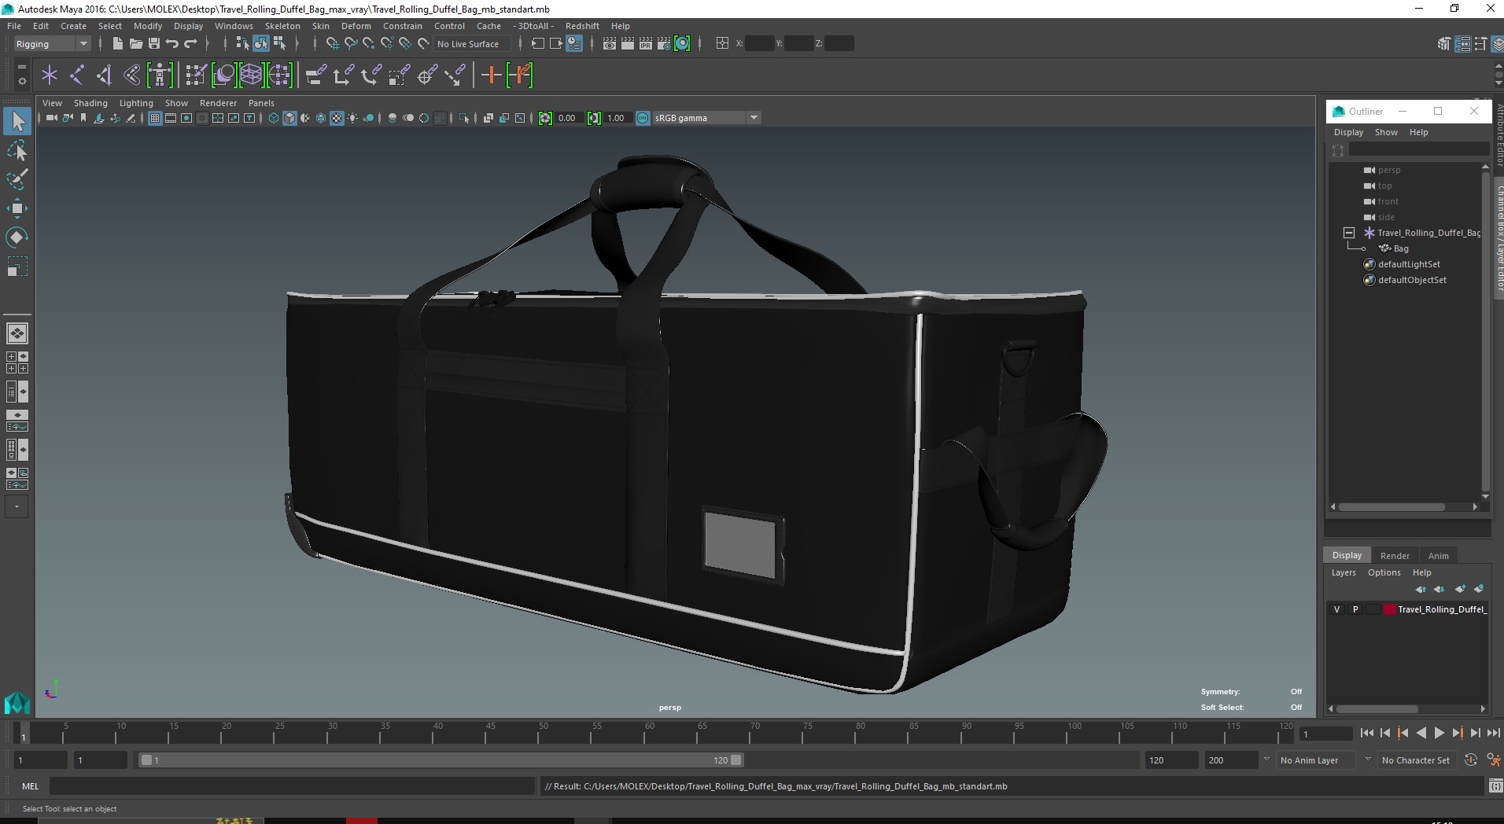Open the layer editor Options menu
The width and height of the screenshot is (1504, 824).
coord(1384,572)
